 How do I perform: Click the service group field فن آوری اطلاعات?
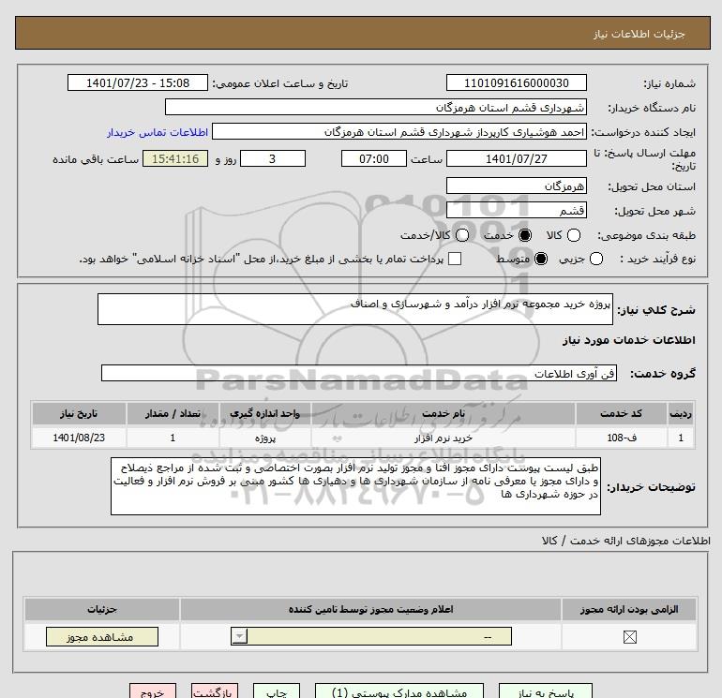click(359, 373)
